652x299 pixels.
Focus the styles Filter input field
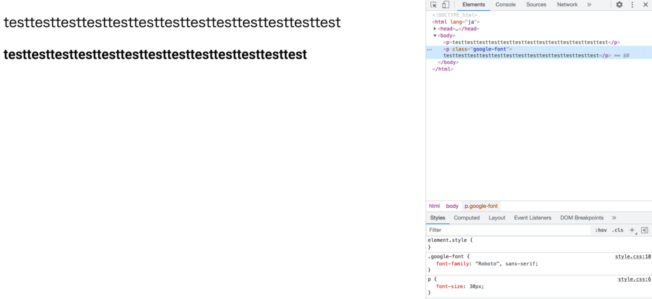508,230
